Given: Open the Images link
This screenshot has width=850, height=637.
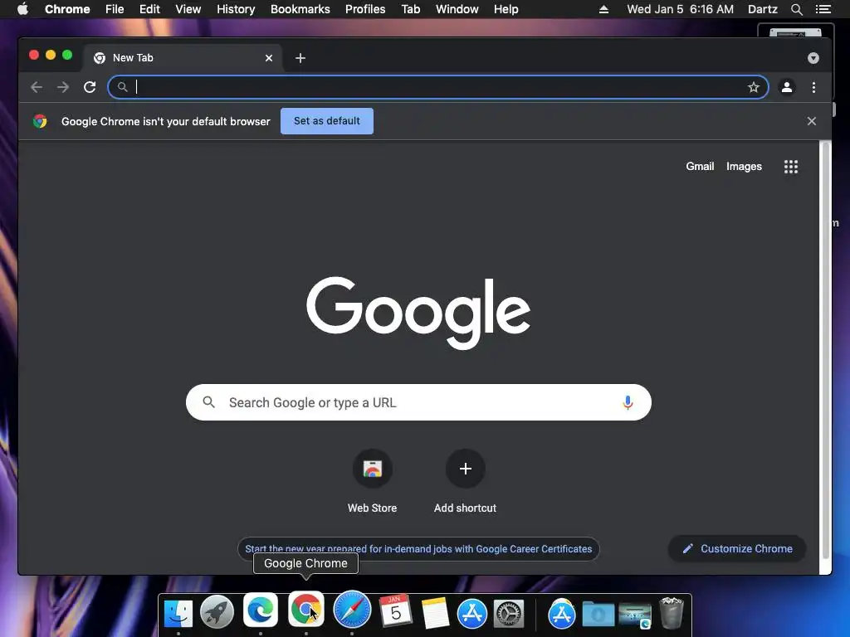Looking at the screenshot, I should point(744,166).
